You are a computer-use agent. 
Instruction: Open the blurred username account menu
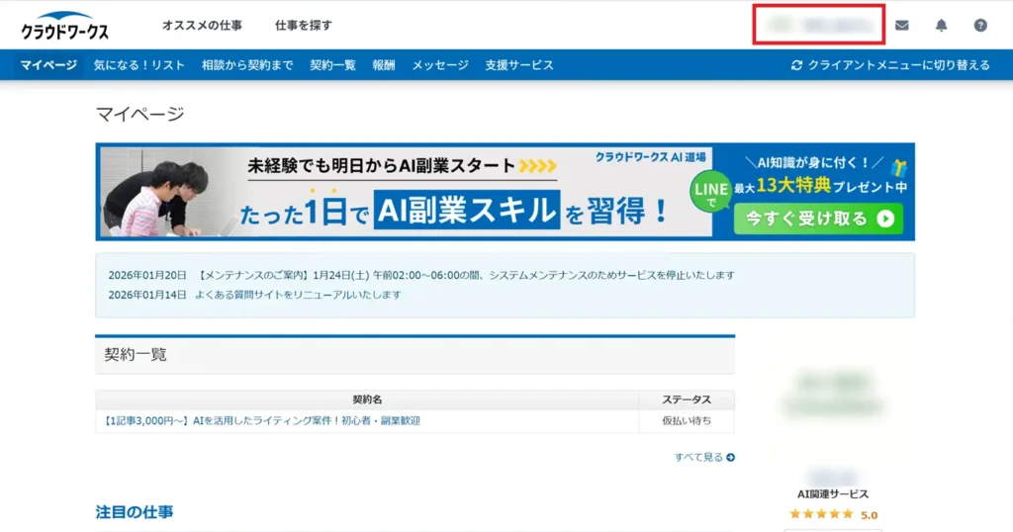[x=818, y=25]
